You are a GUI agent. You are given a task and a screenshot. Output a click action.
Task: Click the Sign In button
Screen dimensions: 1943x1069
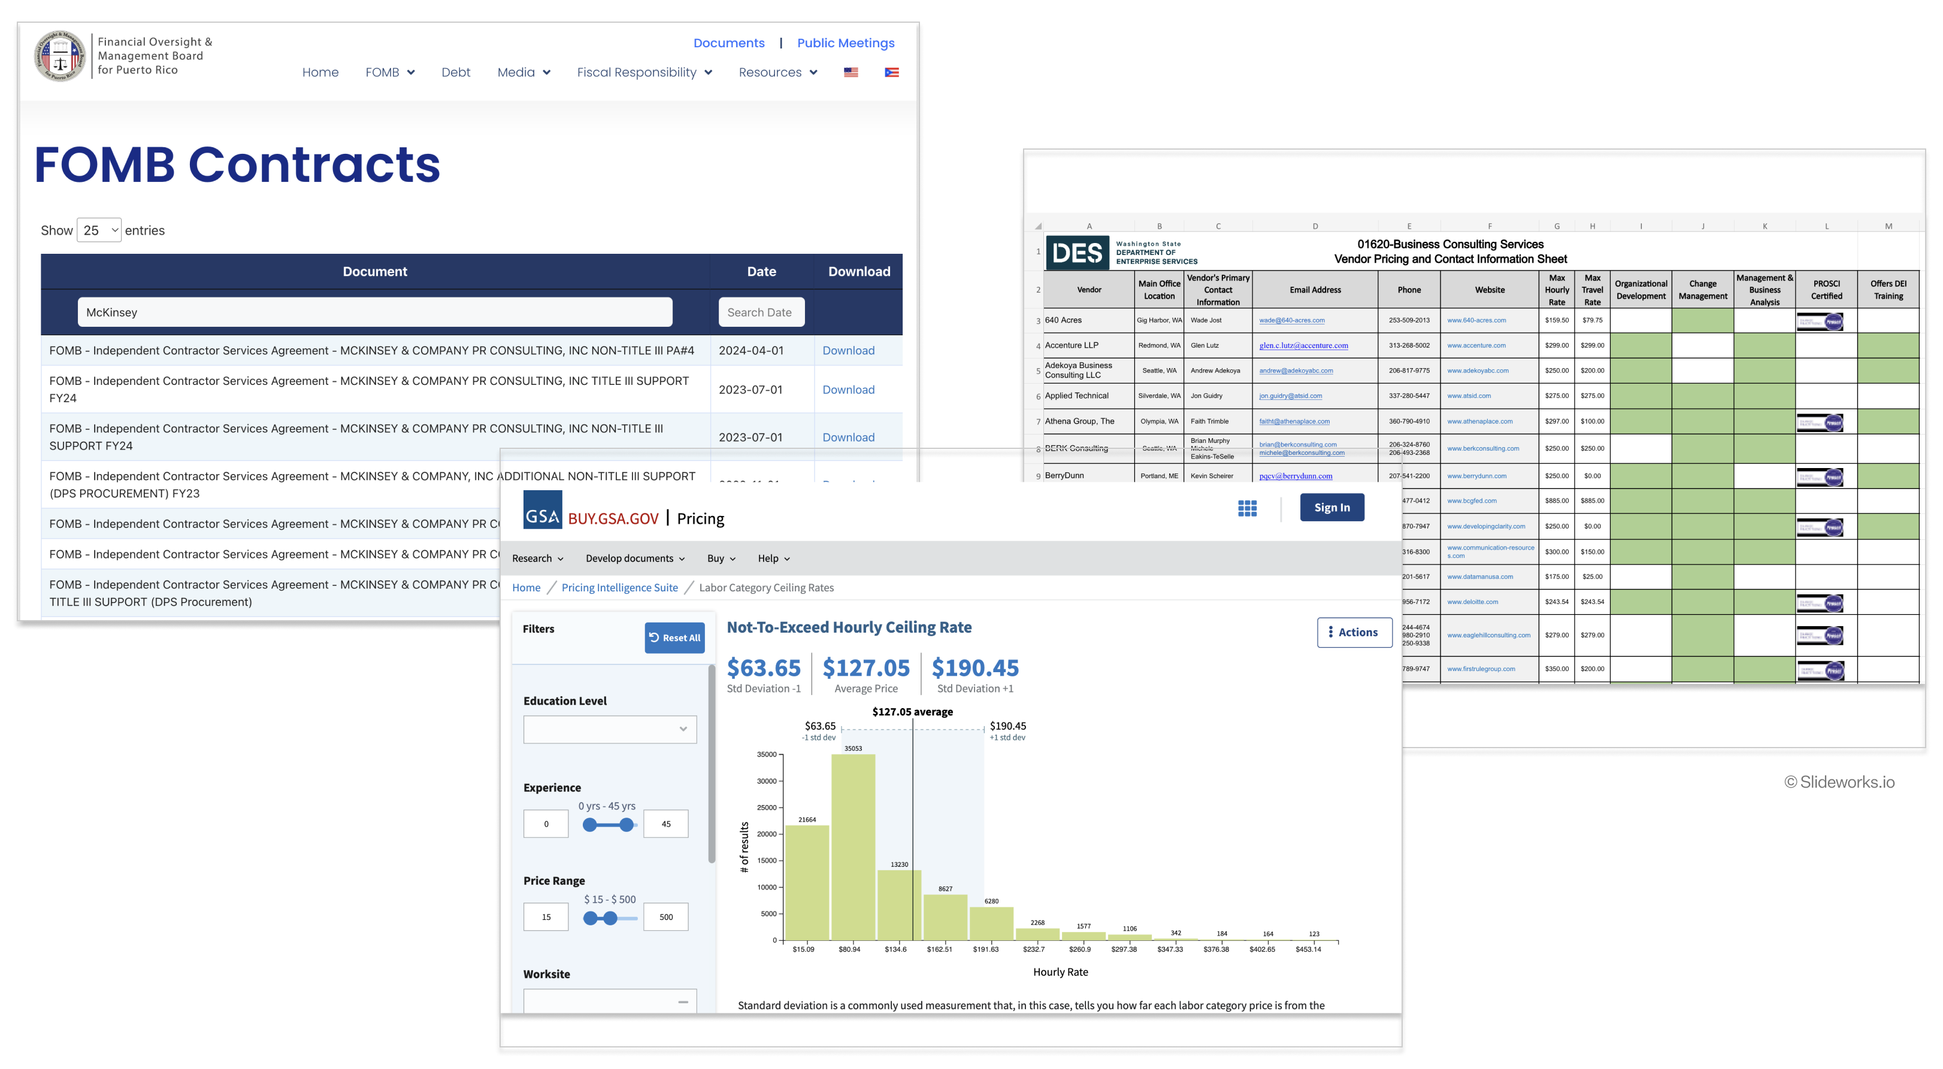(1331, 508)
